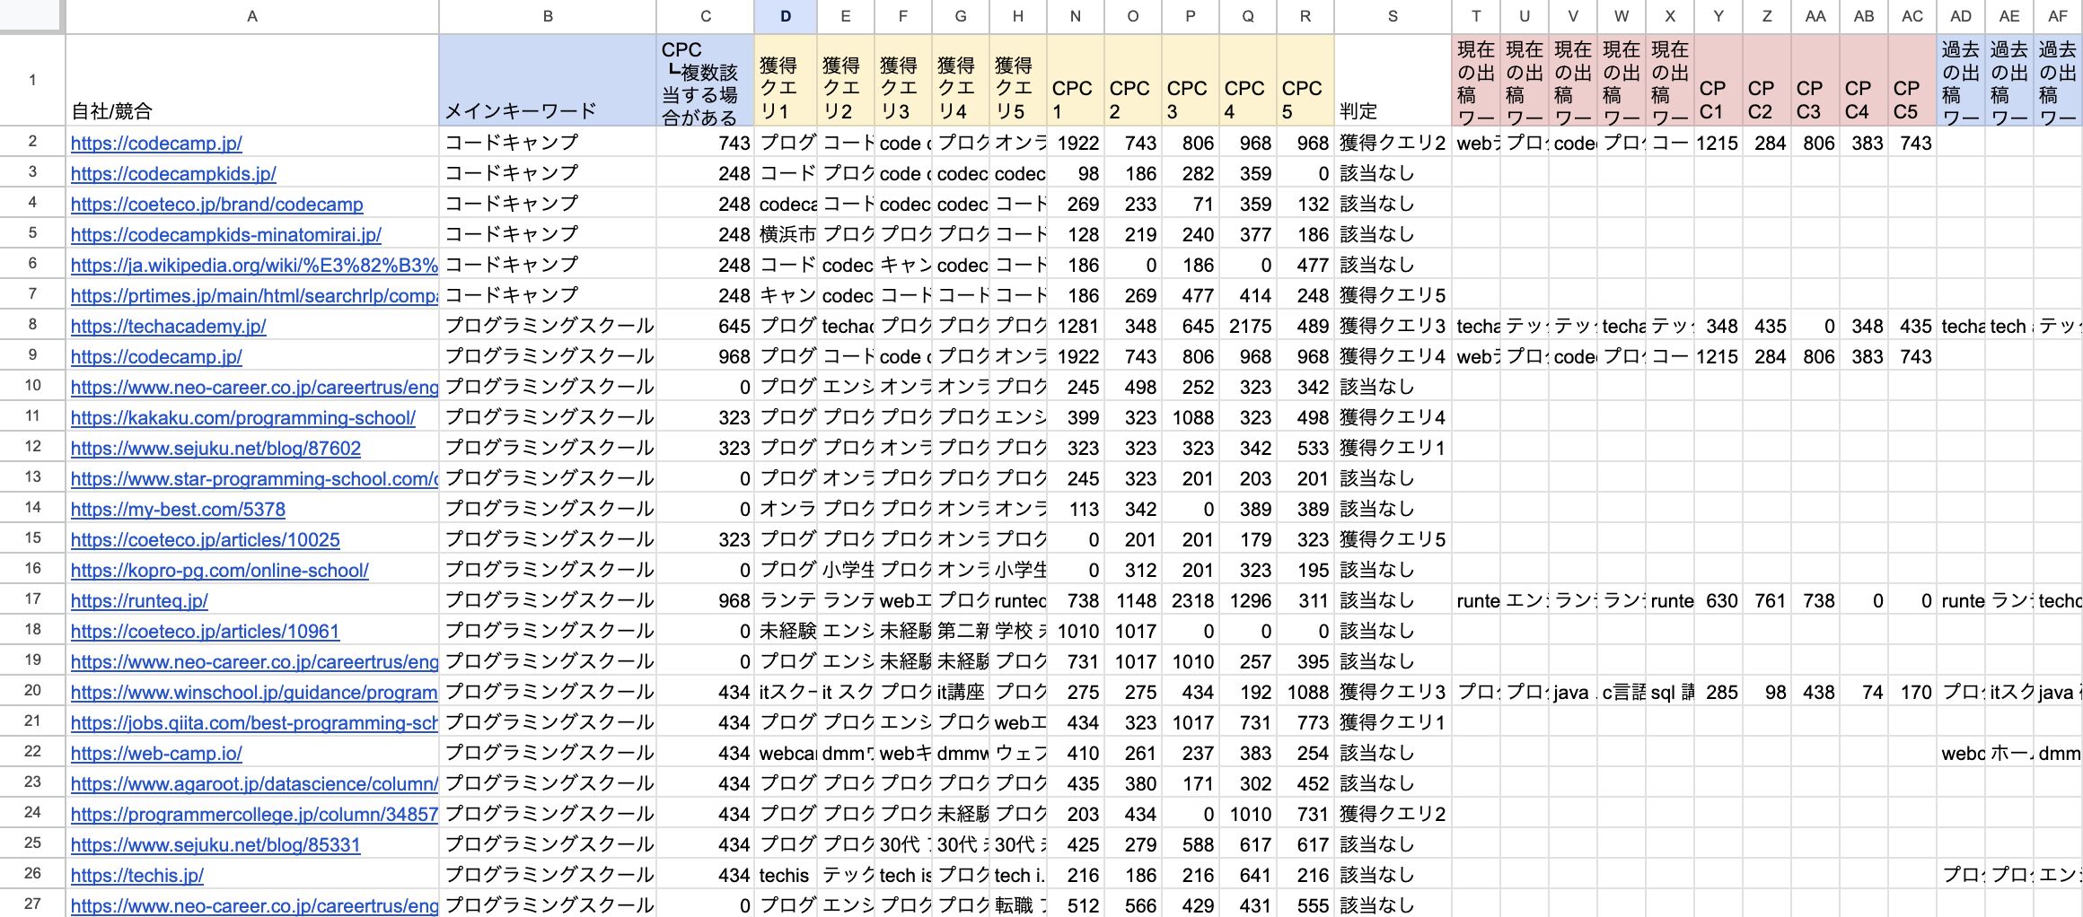Image resolution: width=2083 pixels, height=917 pixels.
Task: Follow the codecampkids-minatomirai.jp link
Action: 226,234
